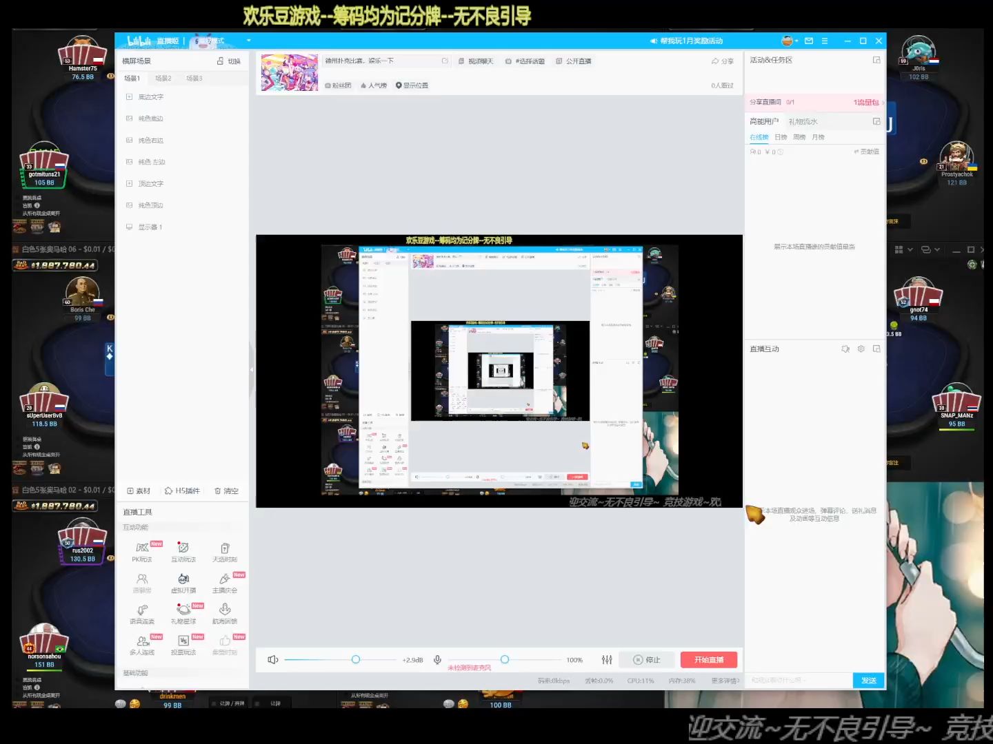Switch to 场景2 tab

163,79
